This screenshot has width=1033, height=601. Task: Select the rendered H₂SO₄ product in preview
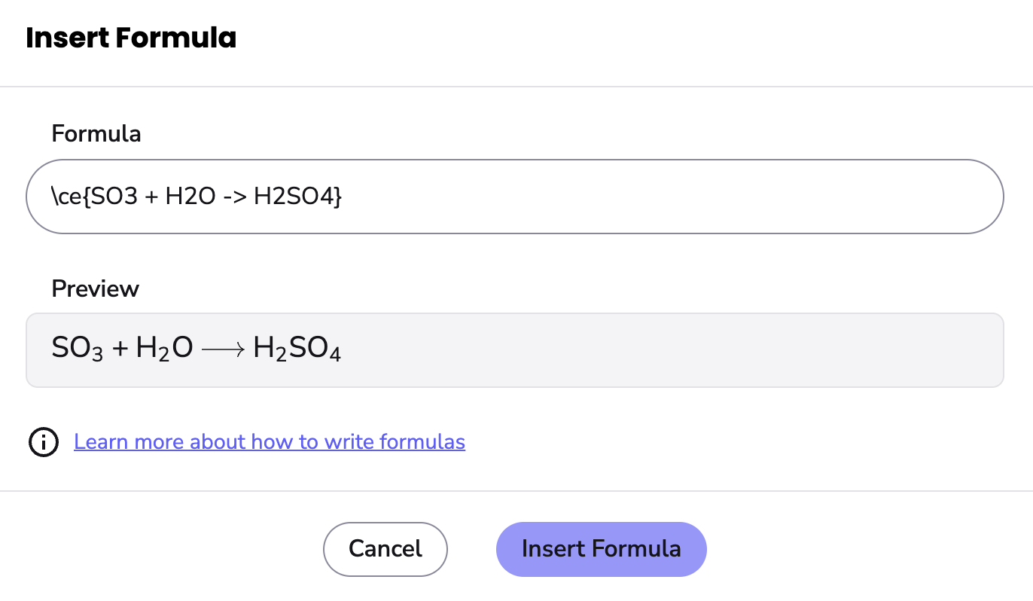[x=297, y=349]
